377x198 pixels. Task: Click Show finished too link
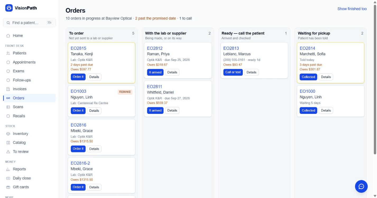click(352, 9)
